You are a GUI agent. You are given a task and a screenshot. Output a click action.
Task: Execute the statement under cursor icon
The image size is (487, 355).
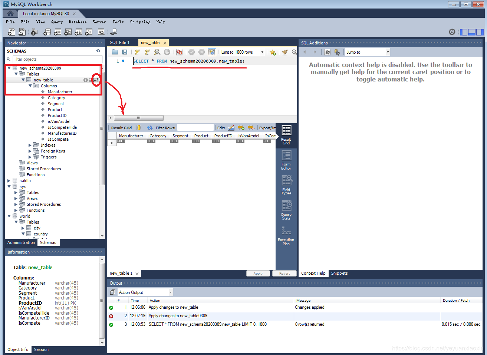pyautogui.click(x=147, y=52)
